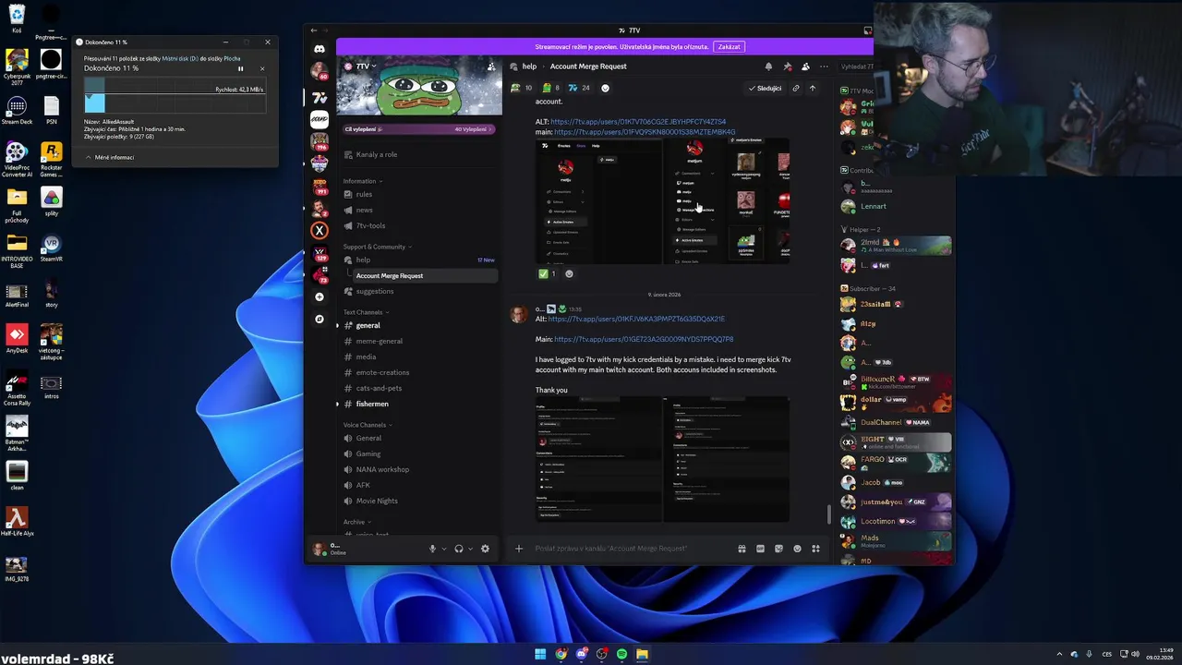Click Místní disk (D:) link in transfer dialog
Screen dimensions: 1182x665
click(180, 58)
